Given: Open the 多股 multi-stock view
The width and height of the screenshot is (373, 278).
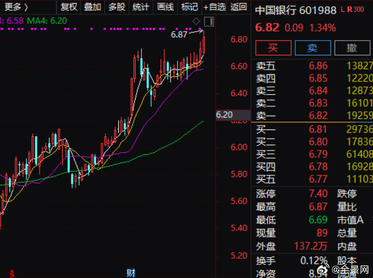Looking at the screenshot, I should (117, 7).
